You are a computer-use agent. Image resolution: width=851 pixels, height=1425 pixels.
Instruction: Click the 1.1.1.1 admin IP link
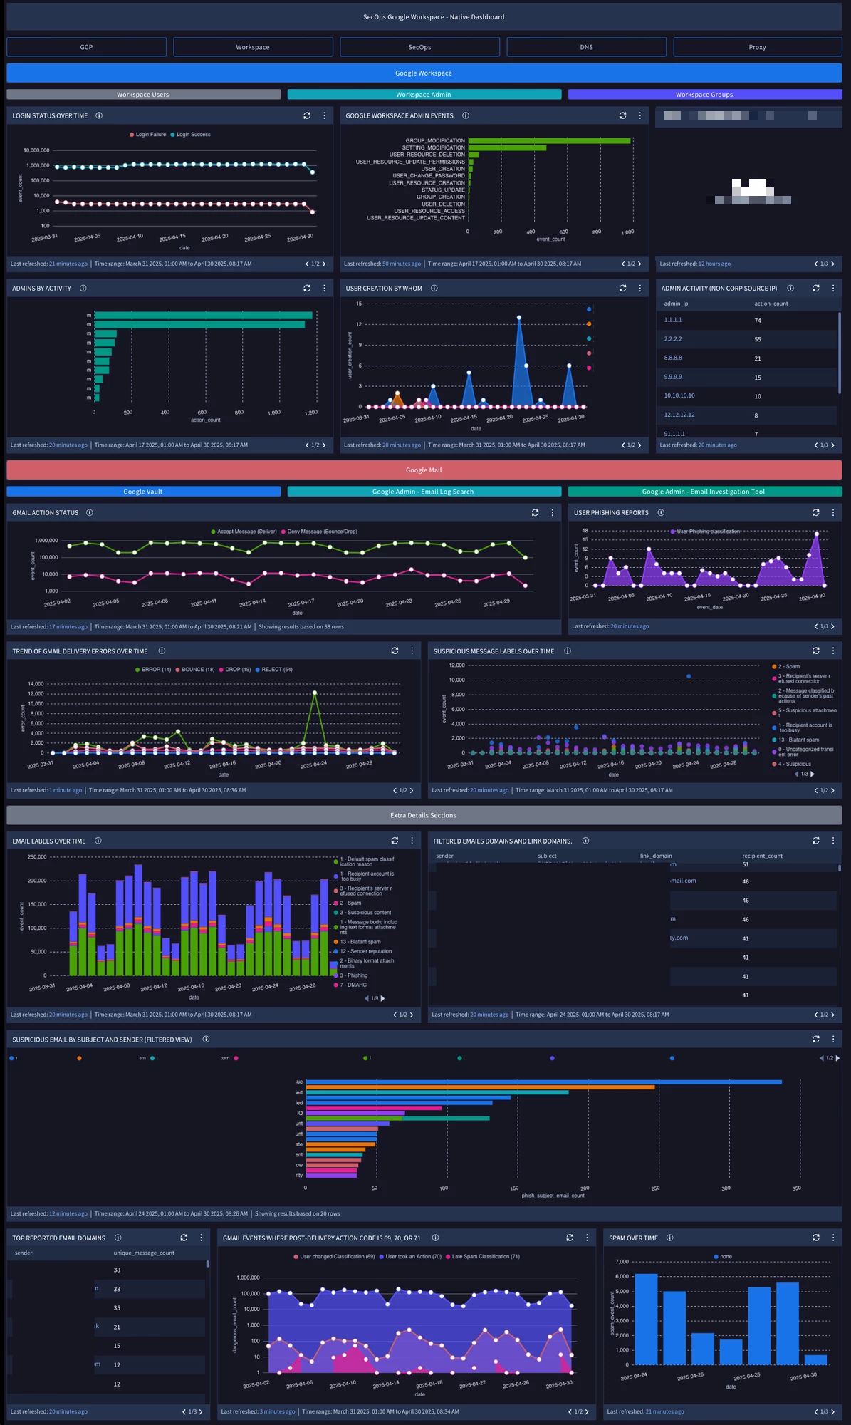click(673, 320)
